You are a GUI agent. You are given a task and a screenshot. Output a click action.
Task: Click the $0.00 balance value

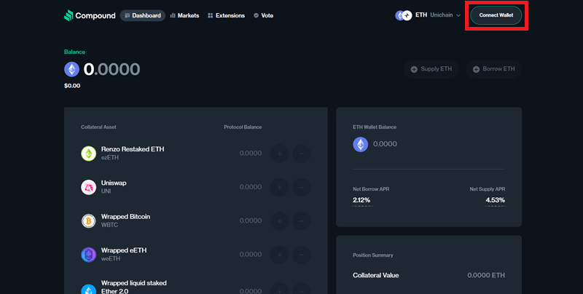pyautogui.click(x=72, y=86)
